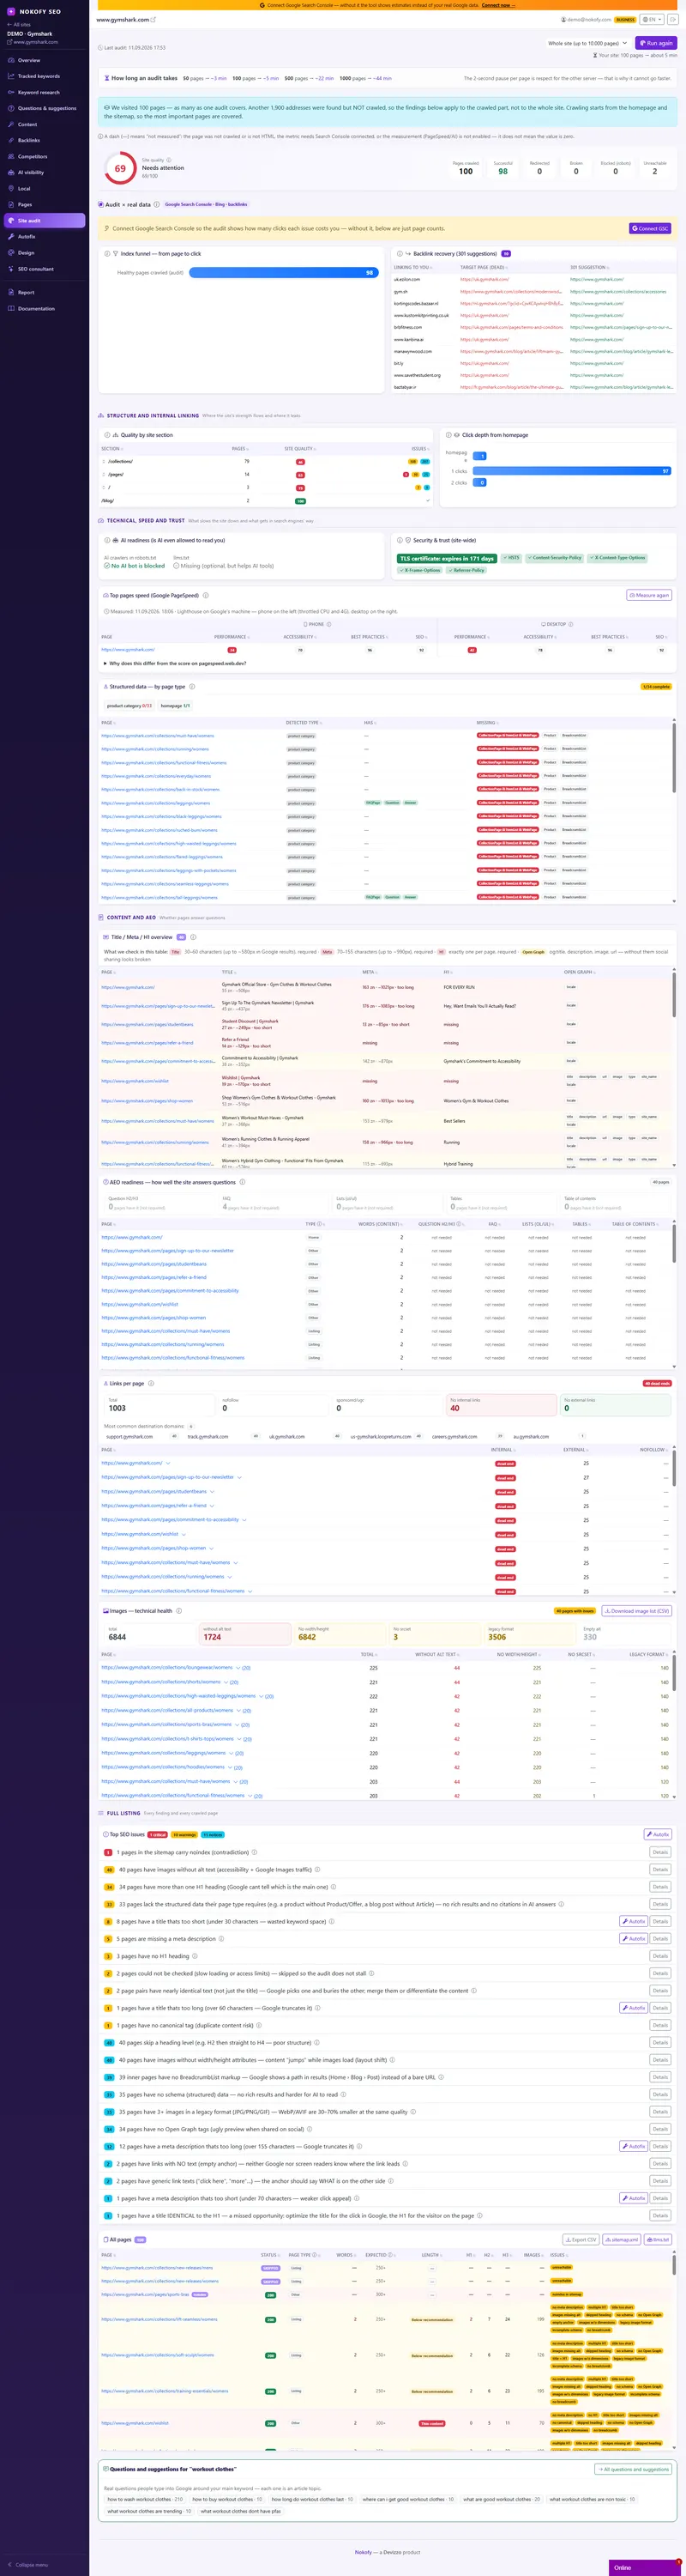Click the sitemap.xml button
686x2576 pixels.
click(621, 2240)
